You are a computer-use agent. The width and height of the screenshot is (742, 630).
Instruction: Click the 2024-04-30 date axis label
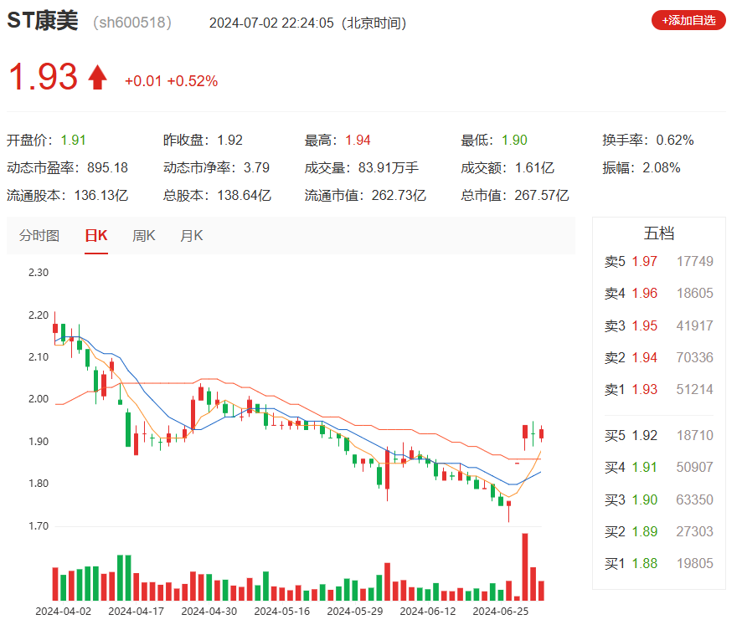point(209,611)
